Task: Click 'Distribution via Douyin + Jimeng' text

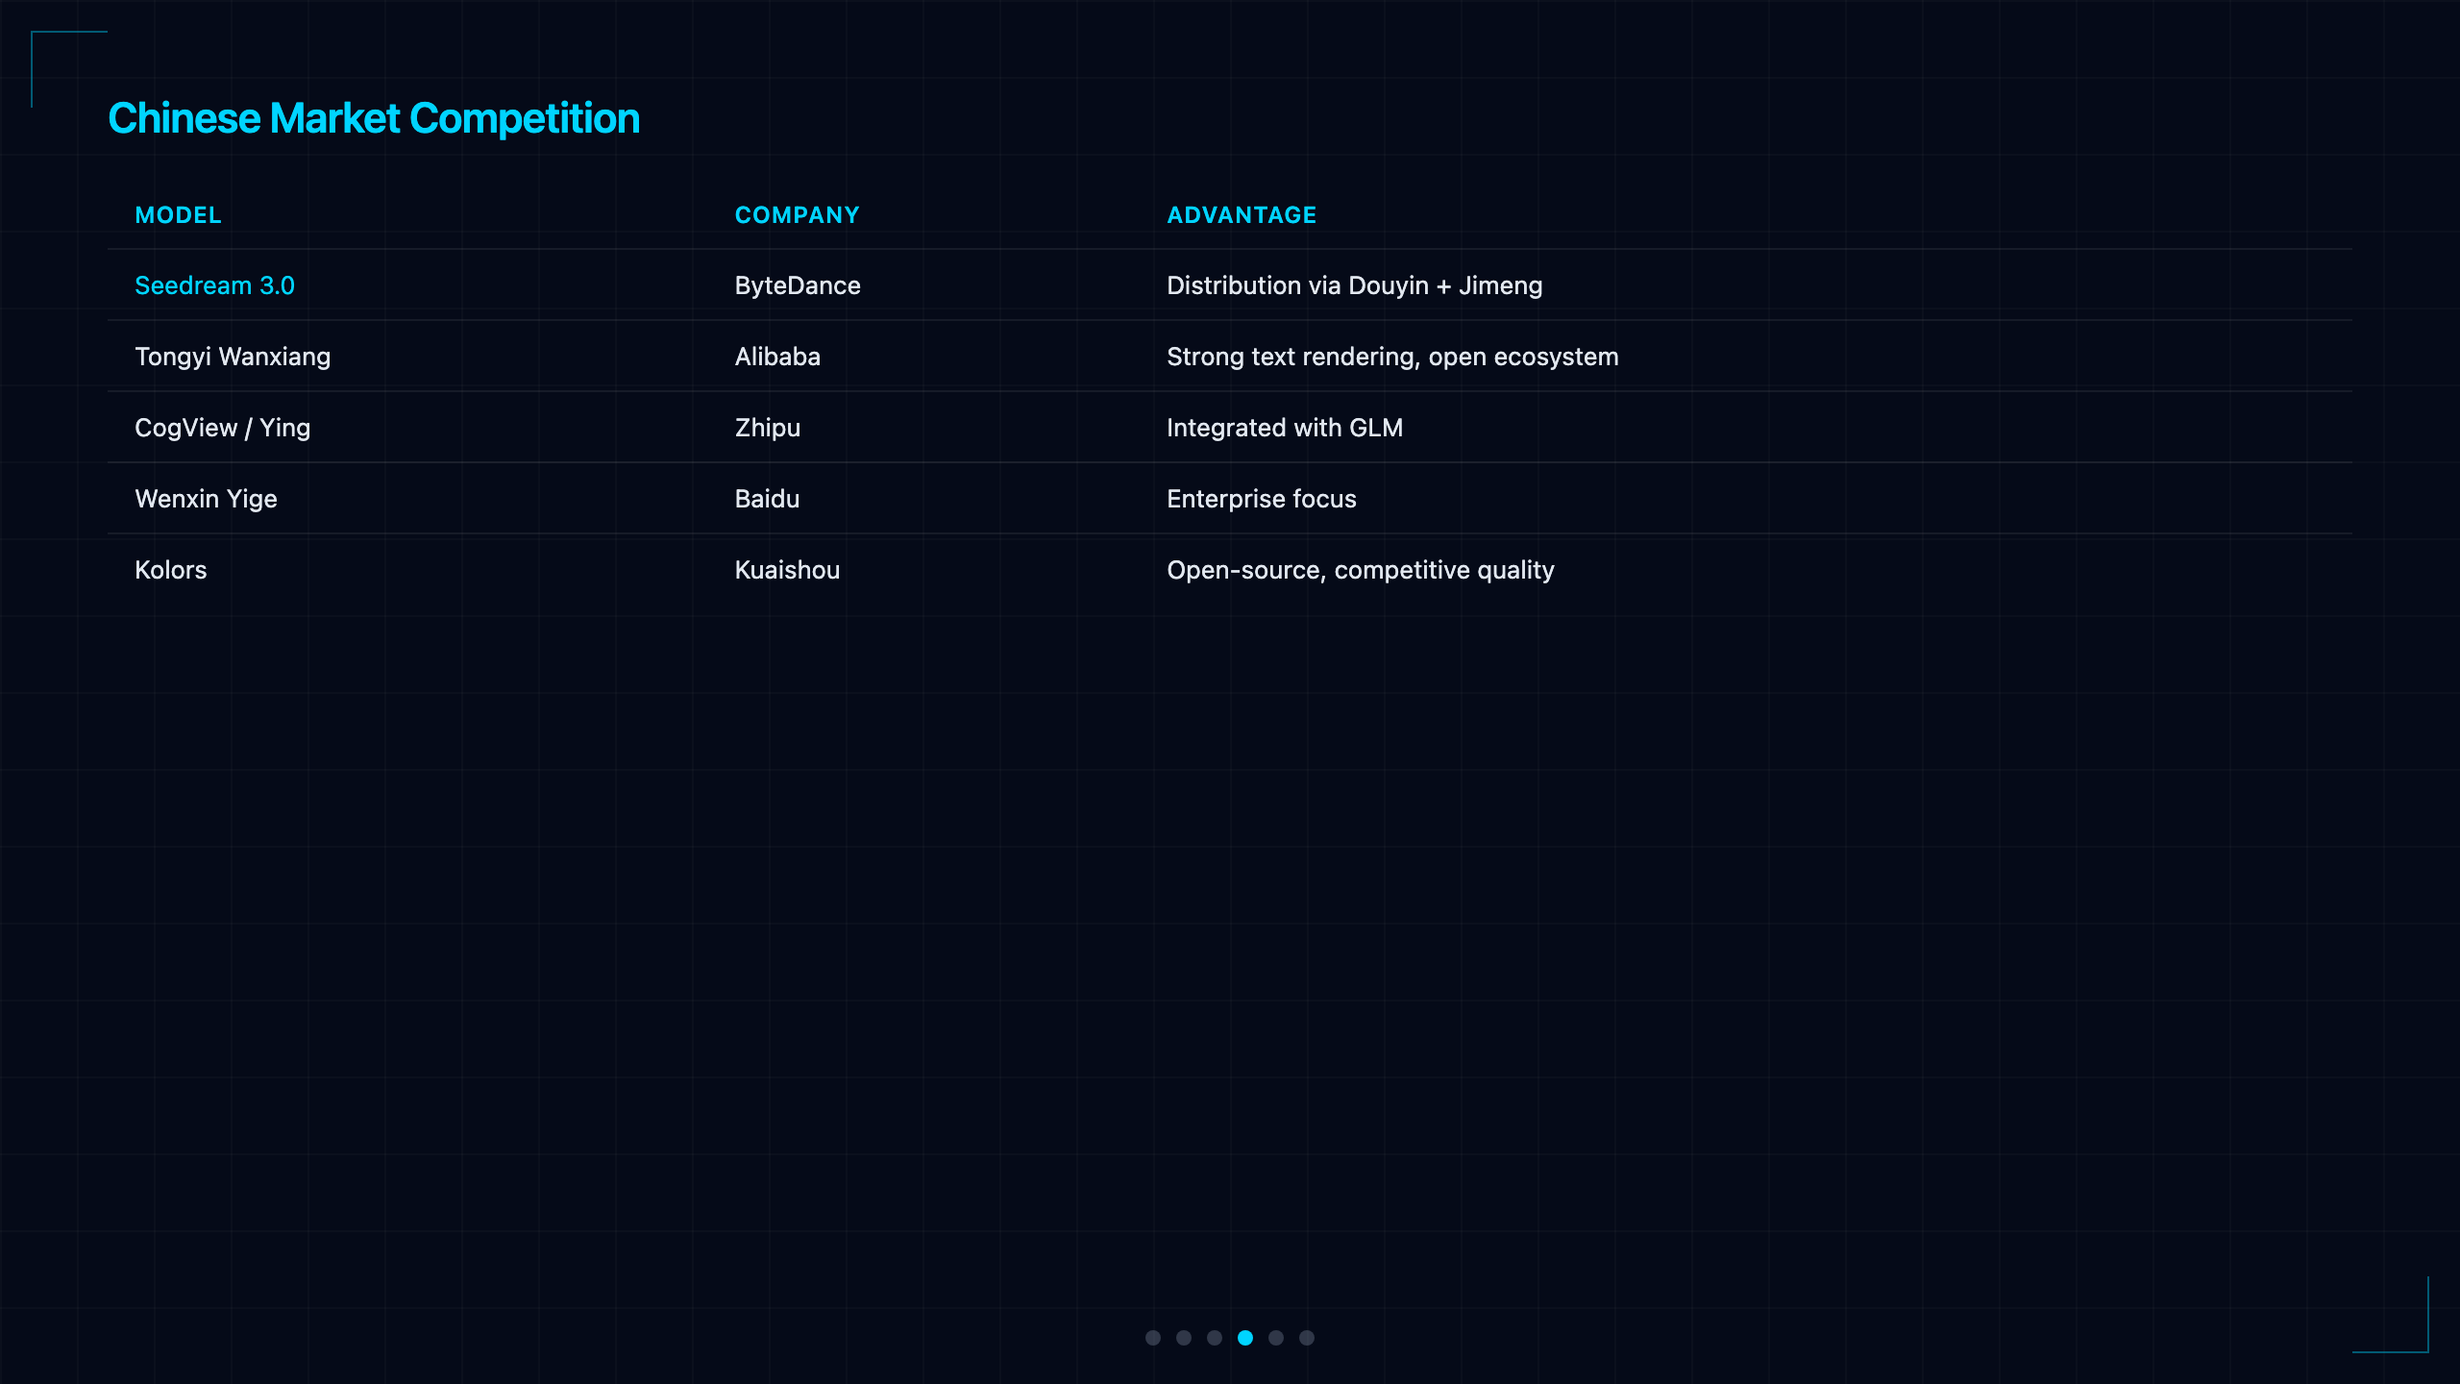Action: [x=1355, y=286]
